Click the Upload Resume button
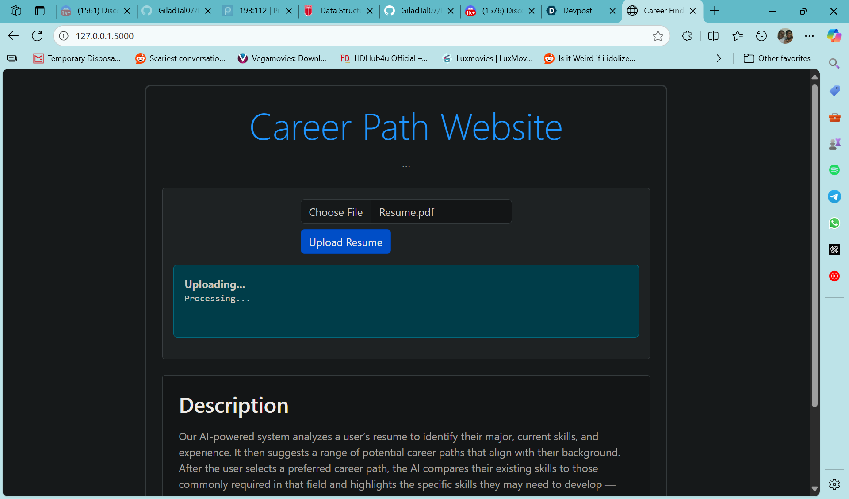This screenshot has width=849, height=499. (x=345, y=242)
